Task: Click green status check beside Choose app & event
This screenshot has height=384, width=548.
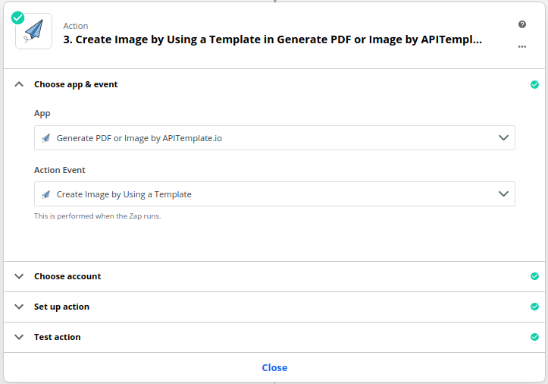Action: coord(534,84)
